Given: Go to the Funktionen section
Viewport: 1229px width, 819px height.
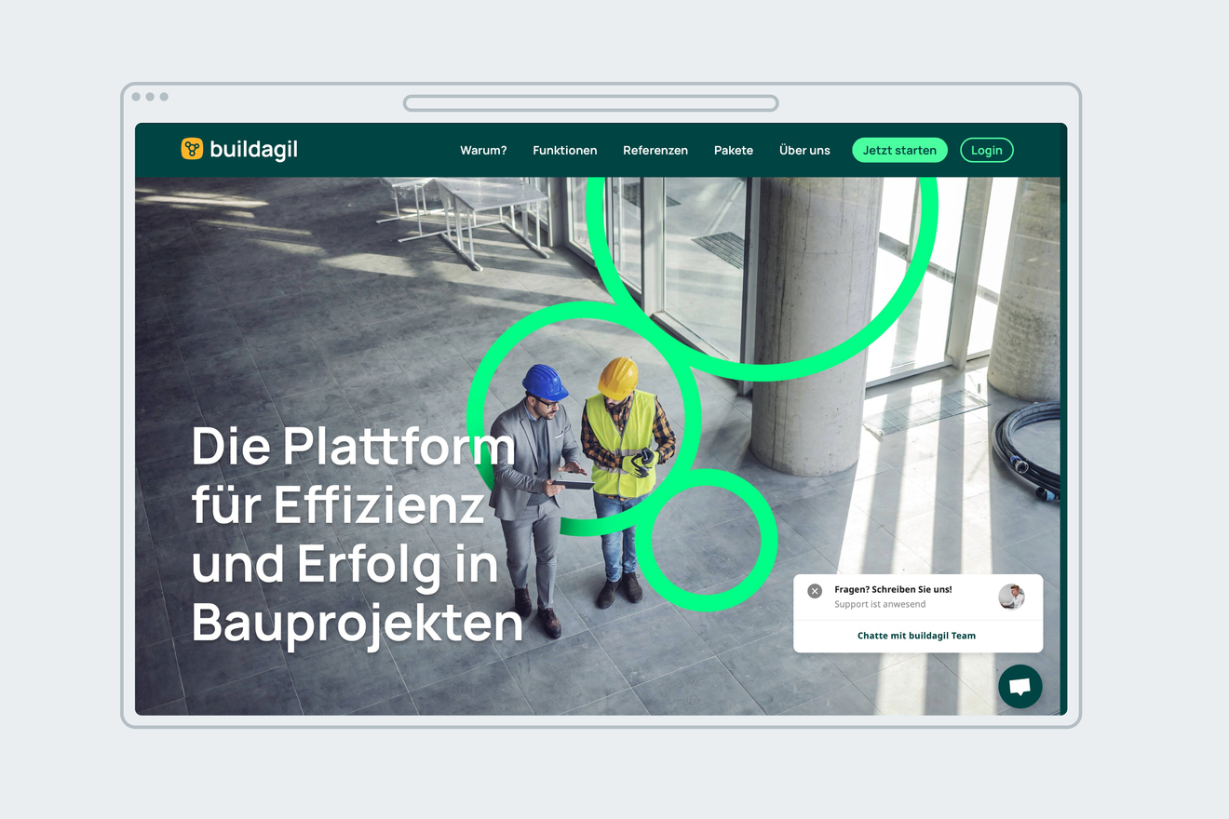Looking at the screenshot, I should click(x=565, y=150).
